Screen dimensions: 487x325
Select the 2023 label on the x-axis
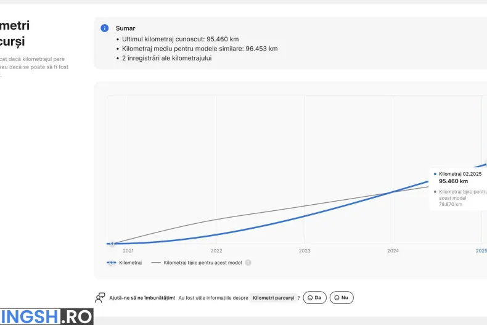[x=305, y=251]
